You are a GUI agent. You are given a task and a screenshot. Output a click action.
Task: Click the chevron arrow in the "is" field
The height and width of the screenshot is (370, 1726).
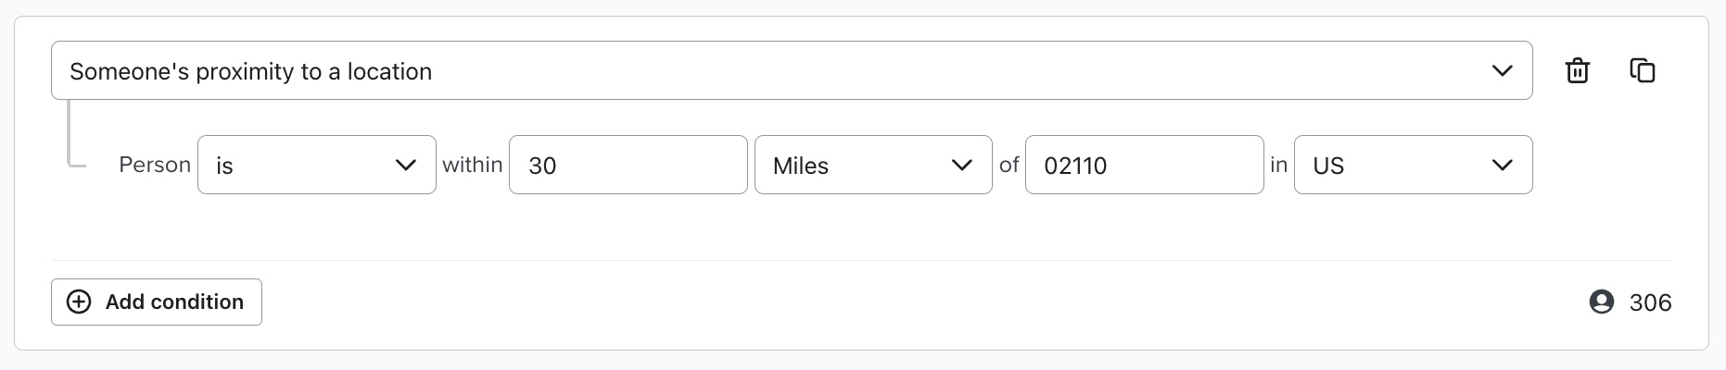(405, 166)
